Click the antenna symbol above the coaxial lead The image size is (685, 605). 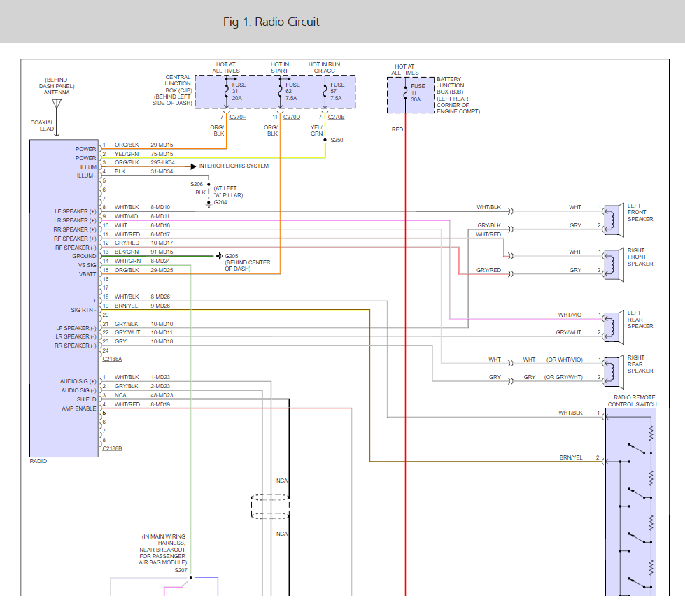[x=57, y=106]
